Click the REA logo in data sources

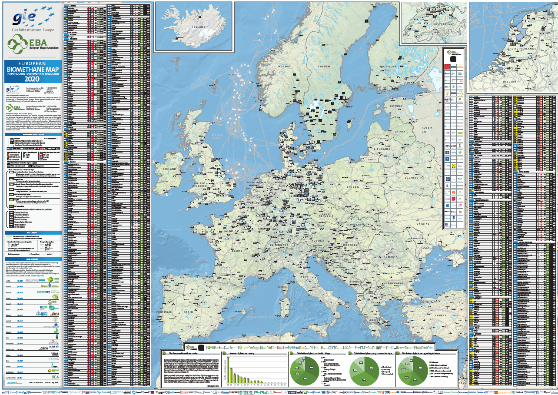click(55, 377)
